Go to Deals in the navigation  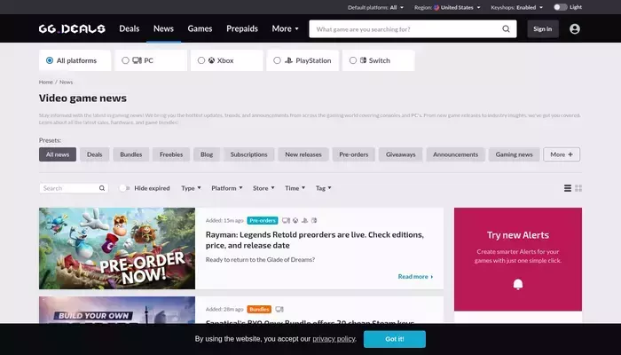pos(130,28)
